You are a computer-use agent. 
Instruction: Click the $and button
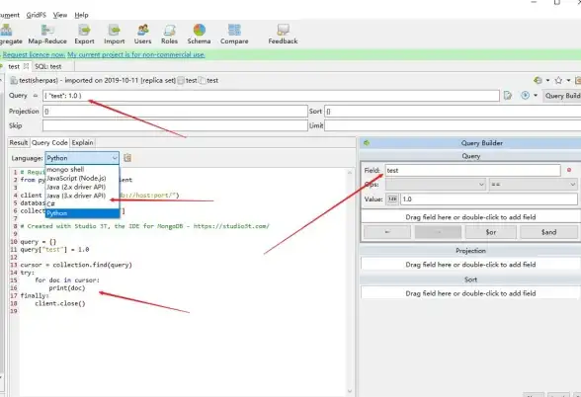[x=548, y=232]
